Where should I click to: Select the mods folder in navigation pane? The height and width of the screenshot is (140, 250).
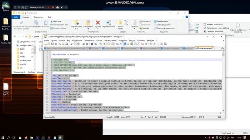[21, 56]
